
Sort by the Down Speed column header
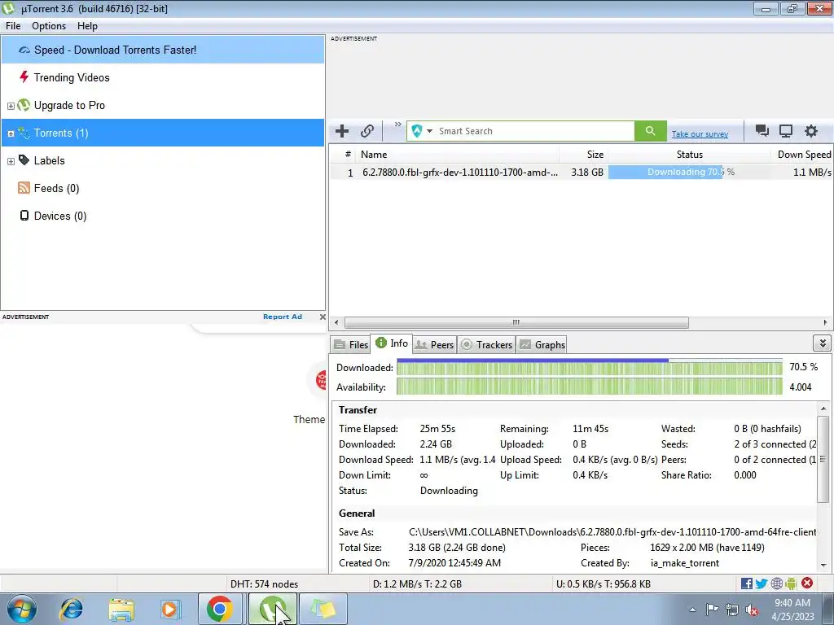[802, 155]
